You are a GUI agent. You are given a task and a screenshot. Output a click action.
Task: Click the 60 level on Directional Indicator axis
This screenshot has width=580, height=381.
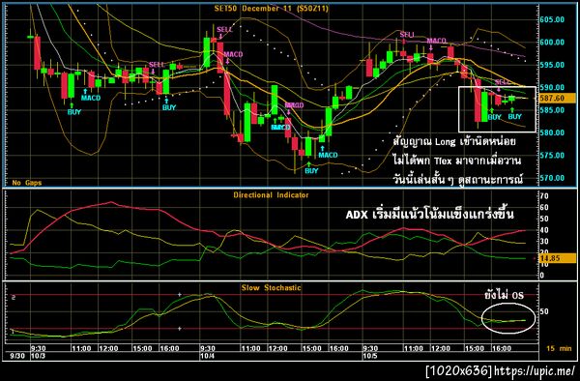[x=544, y=208]
